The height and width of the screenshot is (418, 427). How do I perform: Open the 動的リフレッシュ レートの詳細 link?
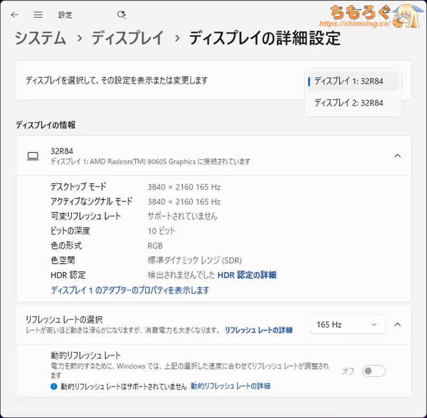click(230, 386)
